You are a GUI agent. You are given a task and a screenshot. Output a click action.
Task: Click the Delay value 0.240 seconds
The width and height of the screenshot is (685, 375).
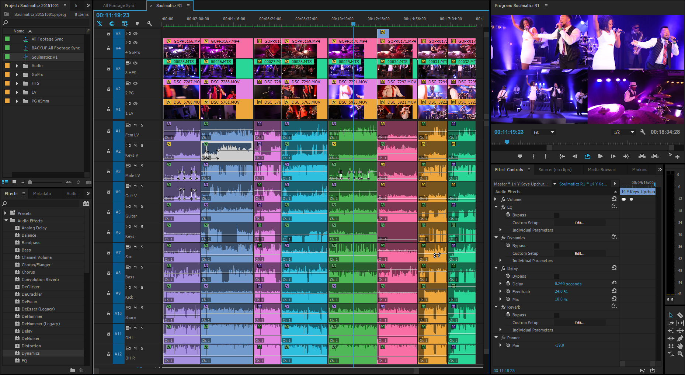(568, 284)
